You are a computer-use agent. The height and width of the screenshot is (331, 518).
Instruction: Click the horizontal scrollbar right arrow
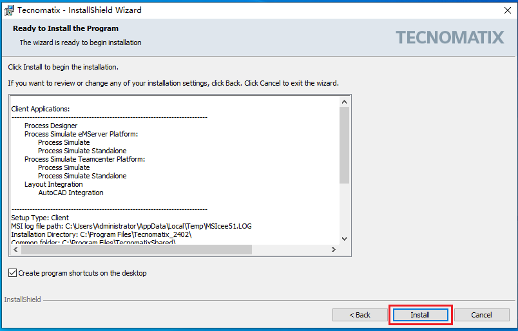click(x=333, y=249)
